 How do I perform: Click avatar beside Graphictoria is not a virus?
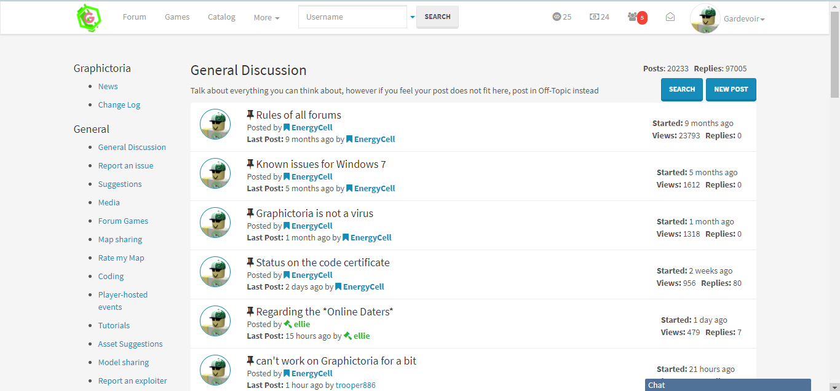pos(215,223)
